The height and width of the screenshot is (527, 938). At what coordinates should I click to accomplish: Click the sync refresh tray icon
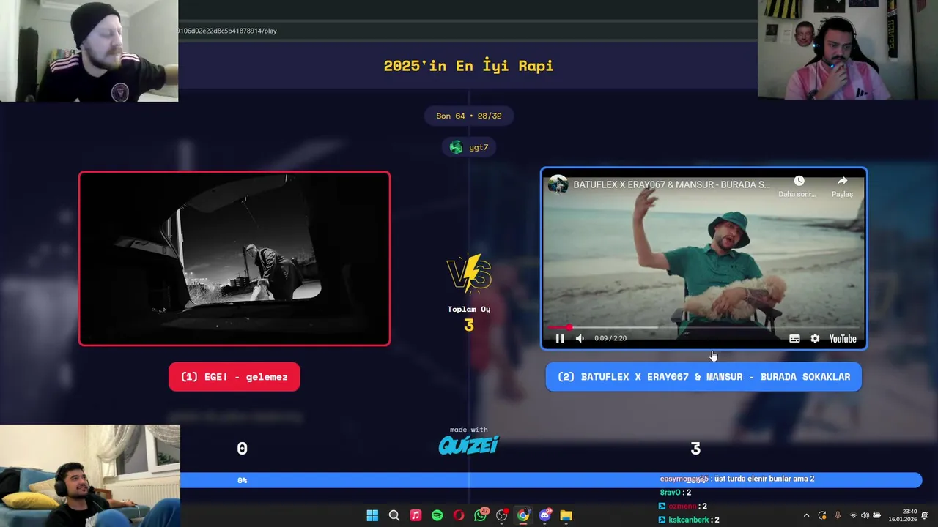pyautogui.click(x=822, y=515)
